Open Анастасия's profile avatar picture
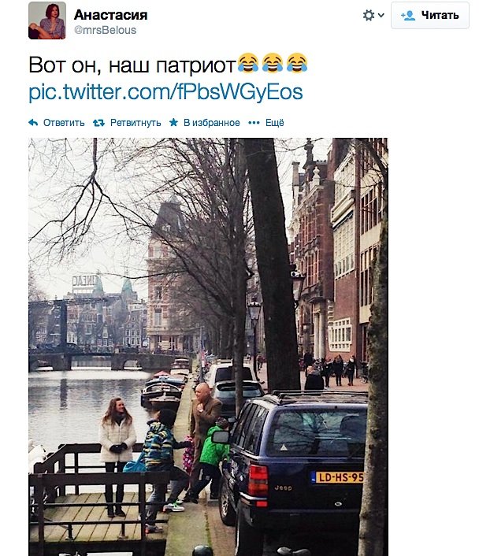 pyautogui.click(x=47, y=20)
